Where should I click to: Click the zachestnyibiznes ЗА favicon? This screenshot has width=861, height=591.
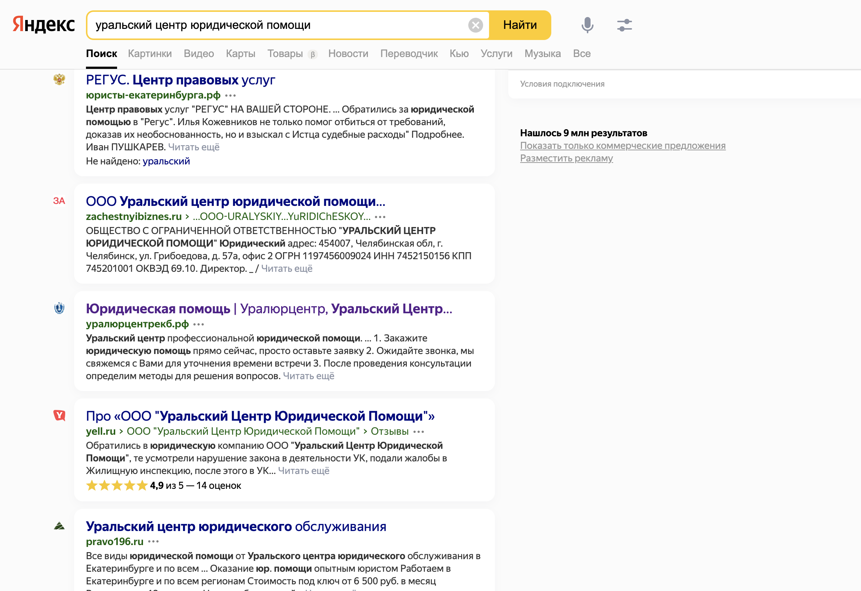coord(59,201)
